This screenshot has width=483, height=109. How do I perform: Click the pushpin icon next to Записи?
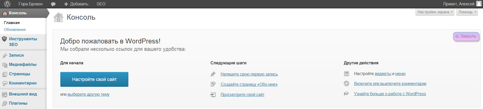[5, 55]
